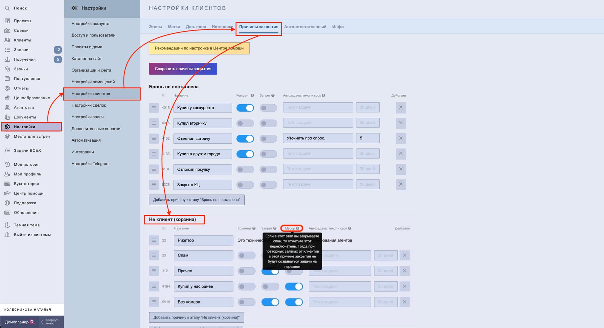Click Коммент help icon under Бронь не поставлена

(252, 95)
